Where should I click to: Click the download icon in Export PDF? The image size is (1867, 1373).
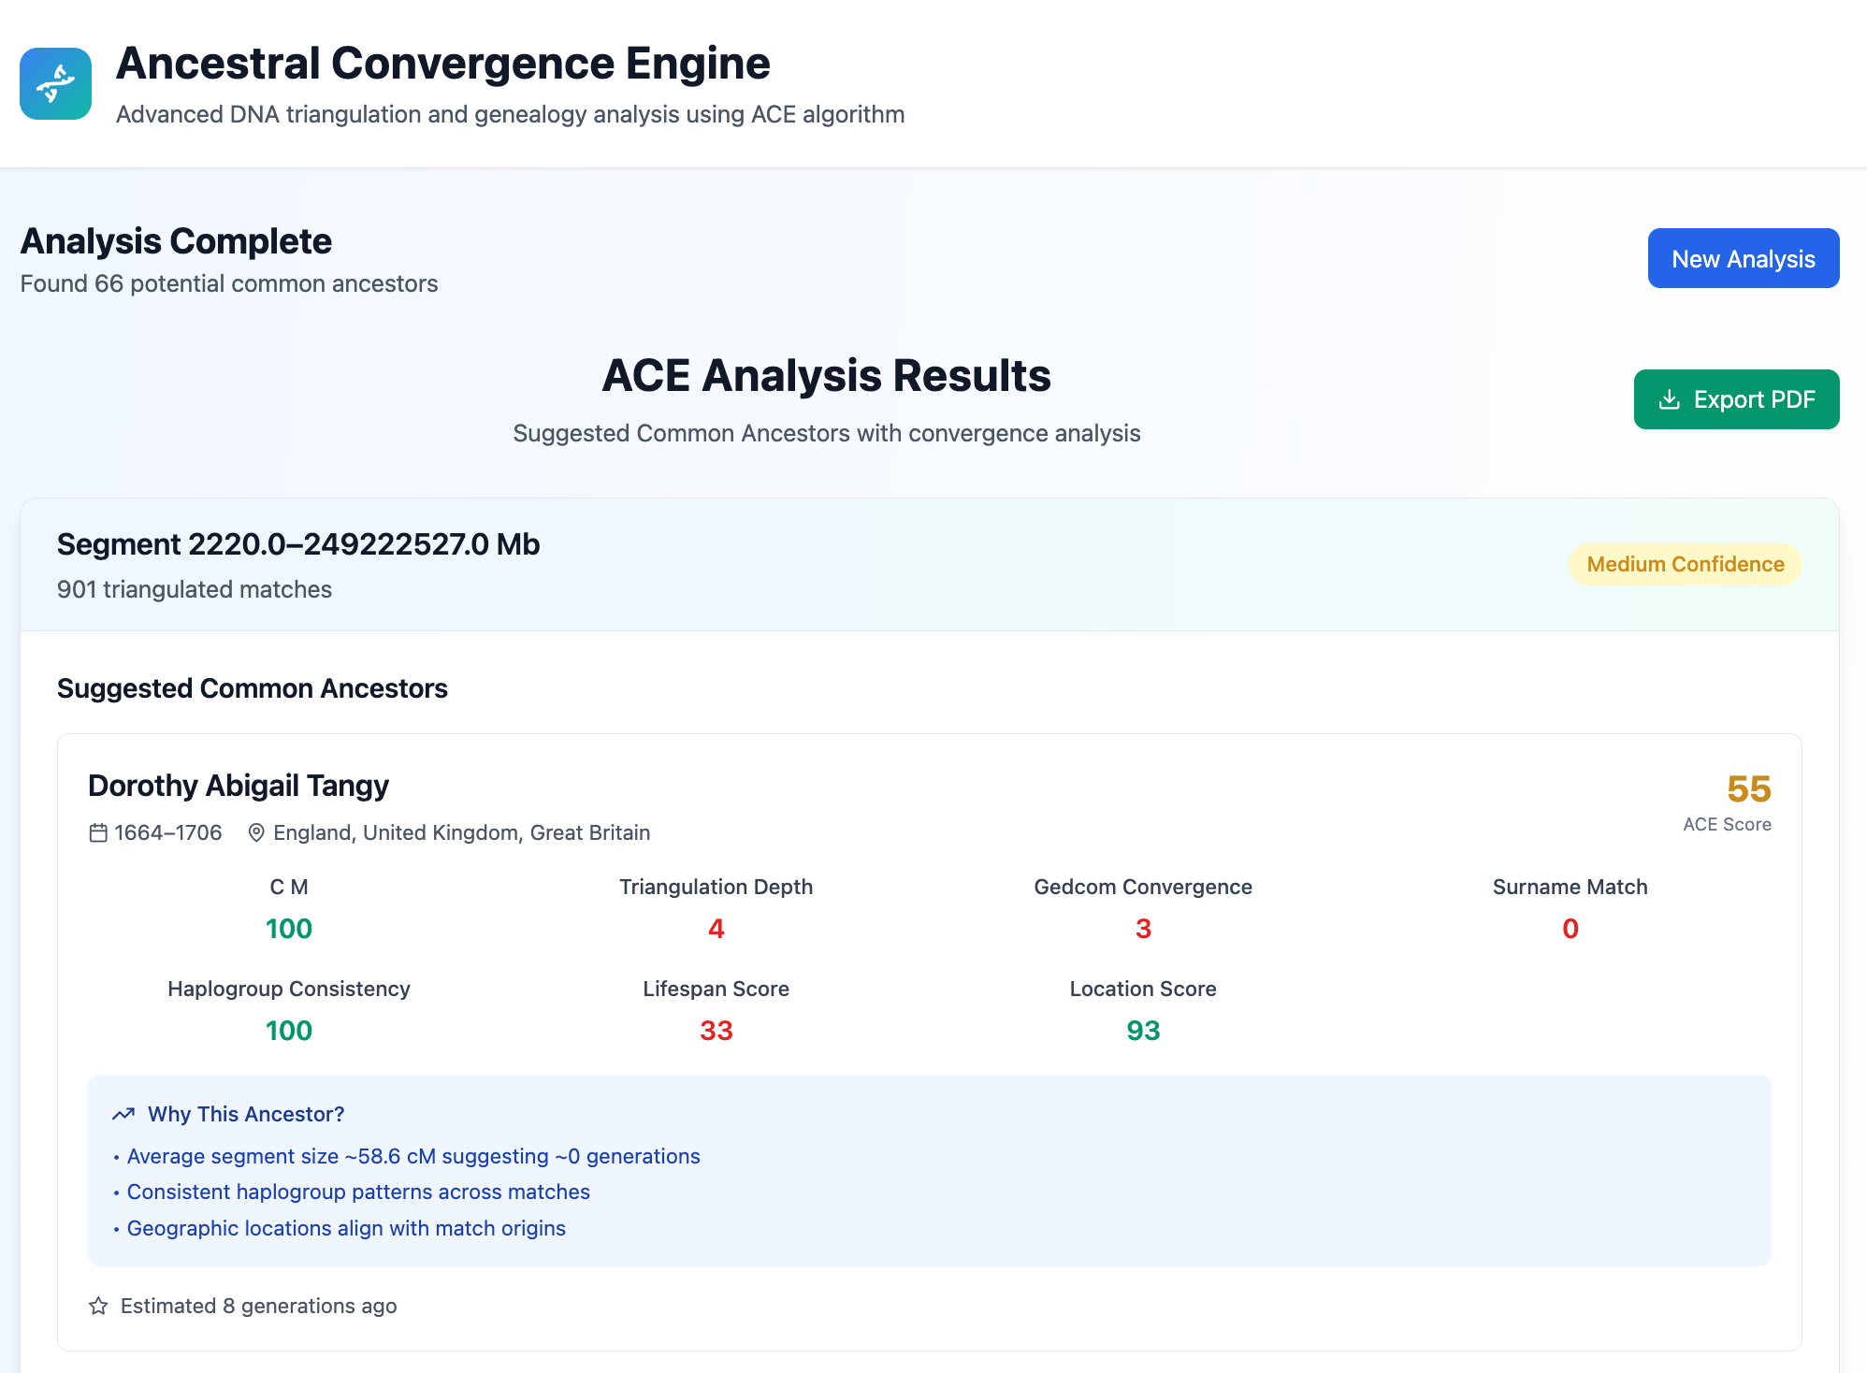[1669, 399]
